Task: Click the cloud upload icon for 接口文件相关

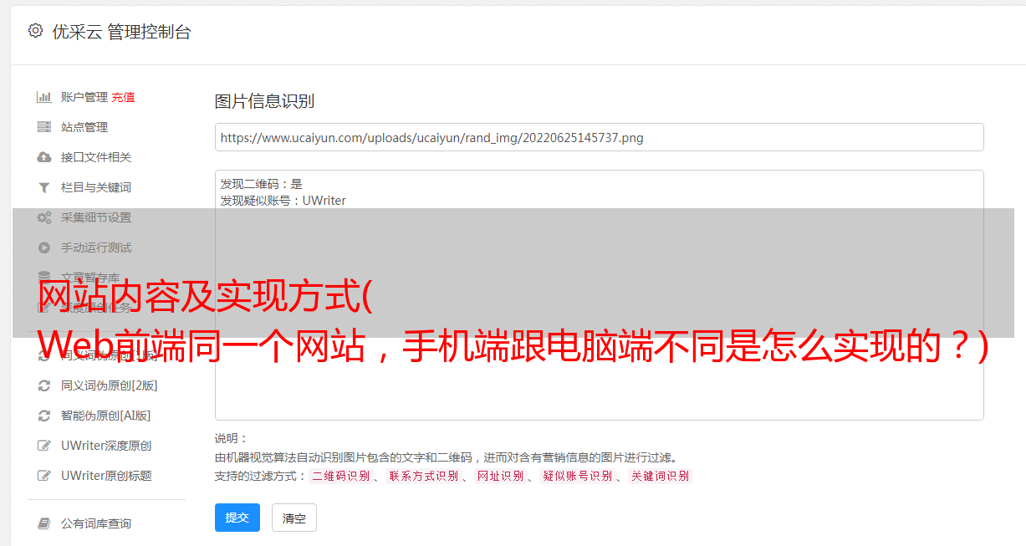Action: pos(44,157)
